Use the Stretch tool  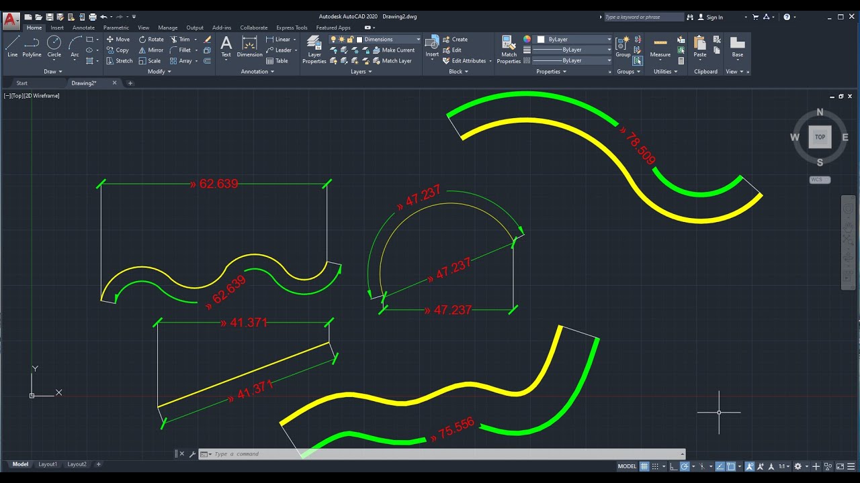(x=120, y=61)
